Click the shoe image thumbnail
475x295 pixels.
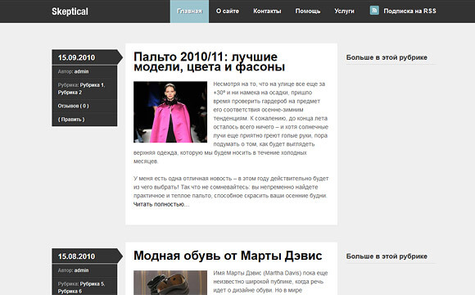click(170, 283)
